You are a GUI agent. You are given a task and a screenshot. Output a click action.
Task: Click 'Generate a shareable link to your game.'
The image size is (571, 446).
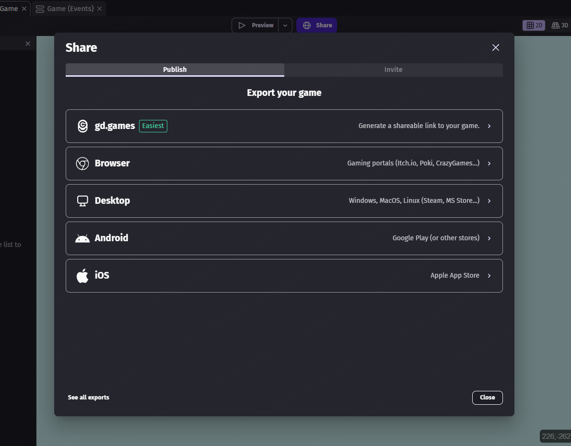point(419,126)
